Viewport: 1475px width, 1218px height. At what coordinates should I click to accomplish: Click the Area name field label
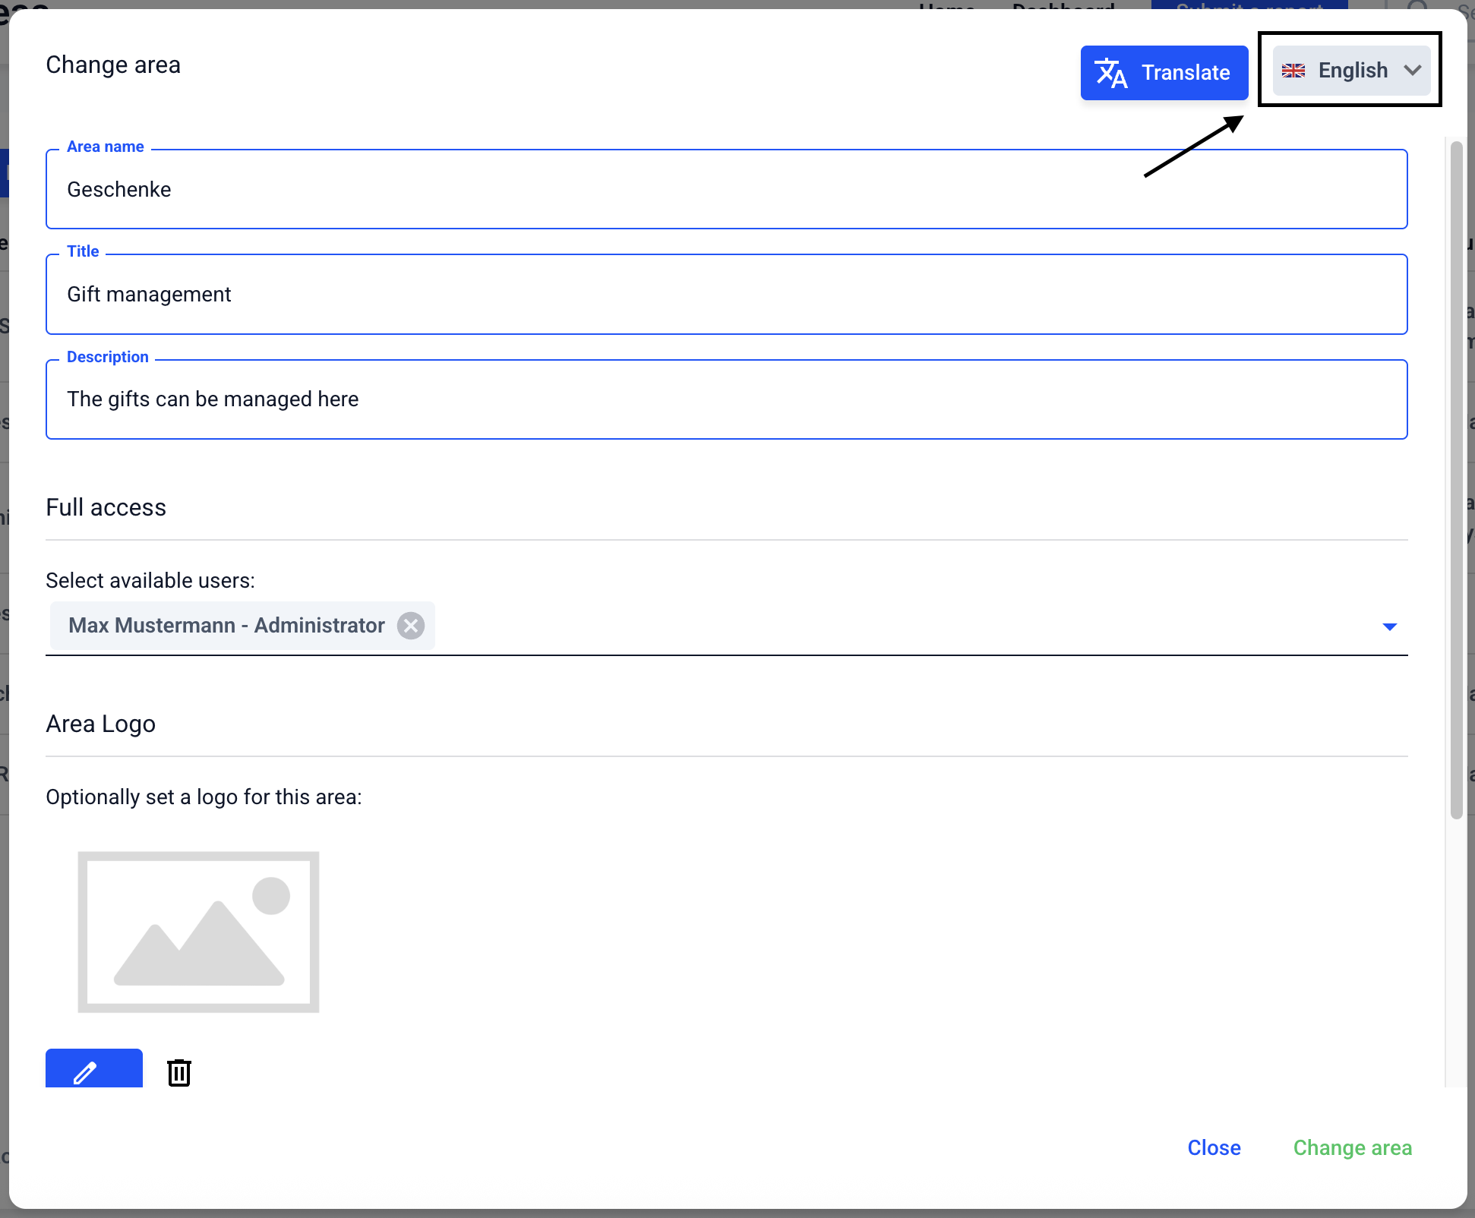tap(106, 147)
